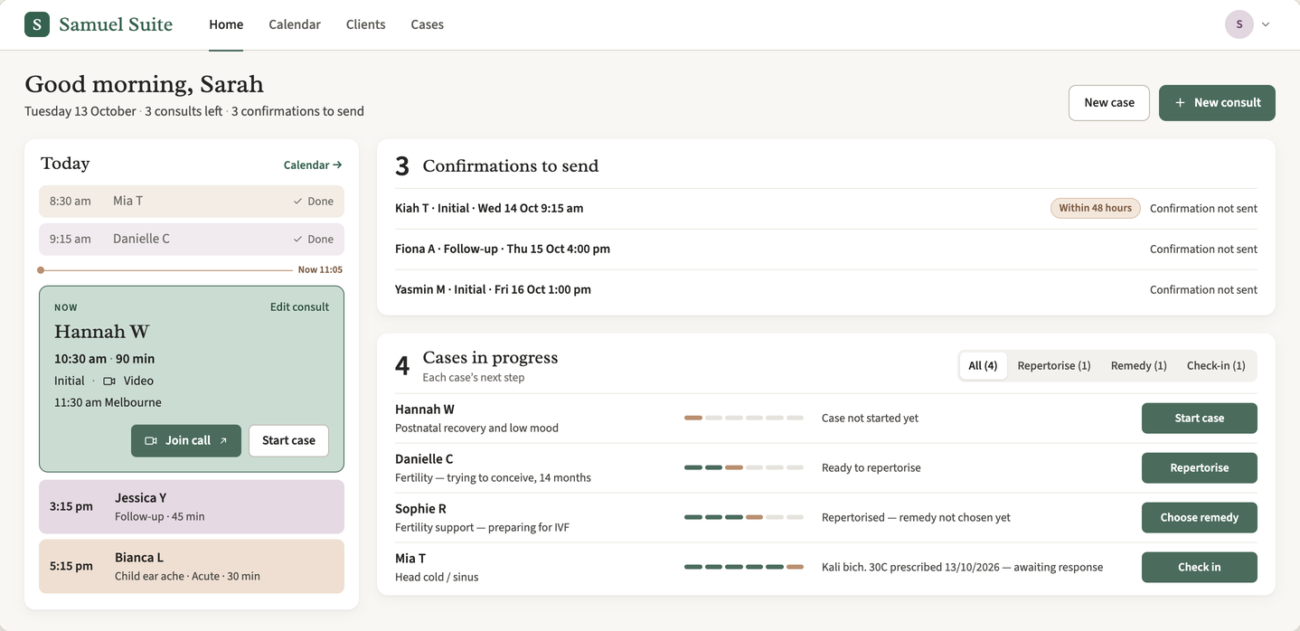Viewport: 1300px width, 631px height.
Task: Click Edit consult on Hannah W card
Action: coord(299,307)
